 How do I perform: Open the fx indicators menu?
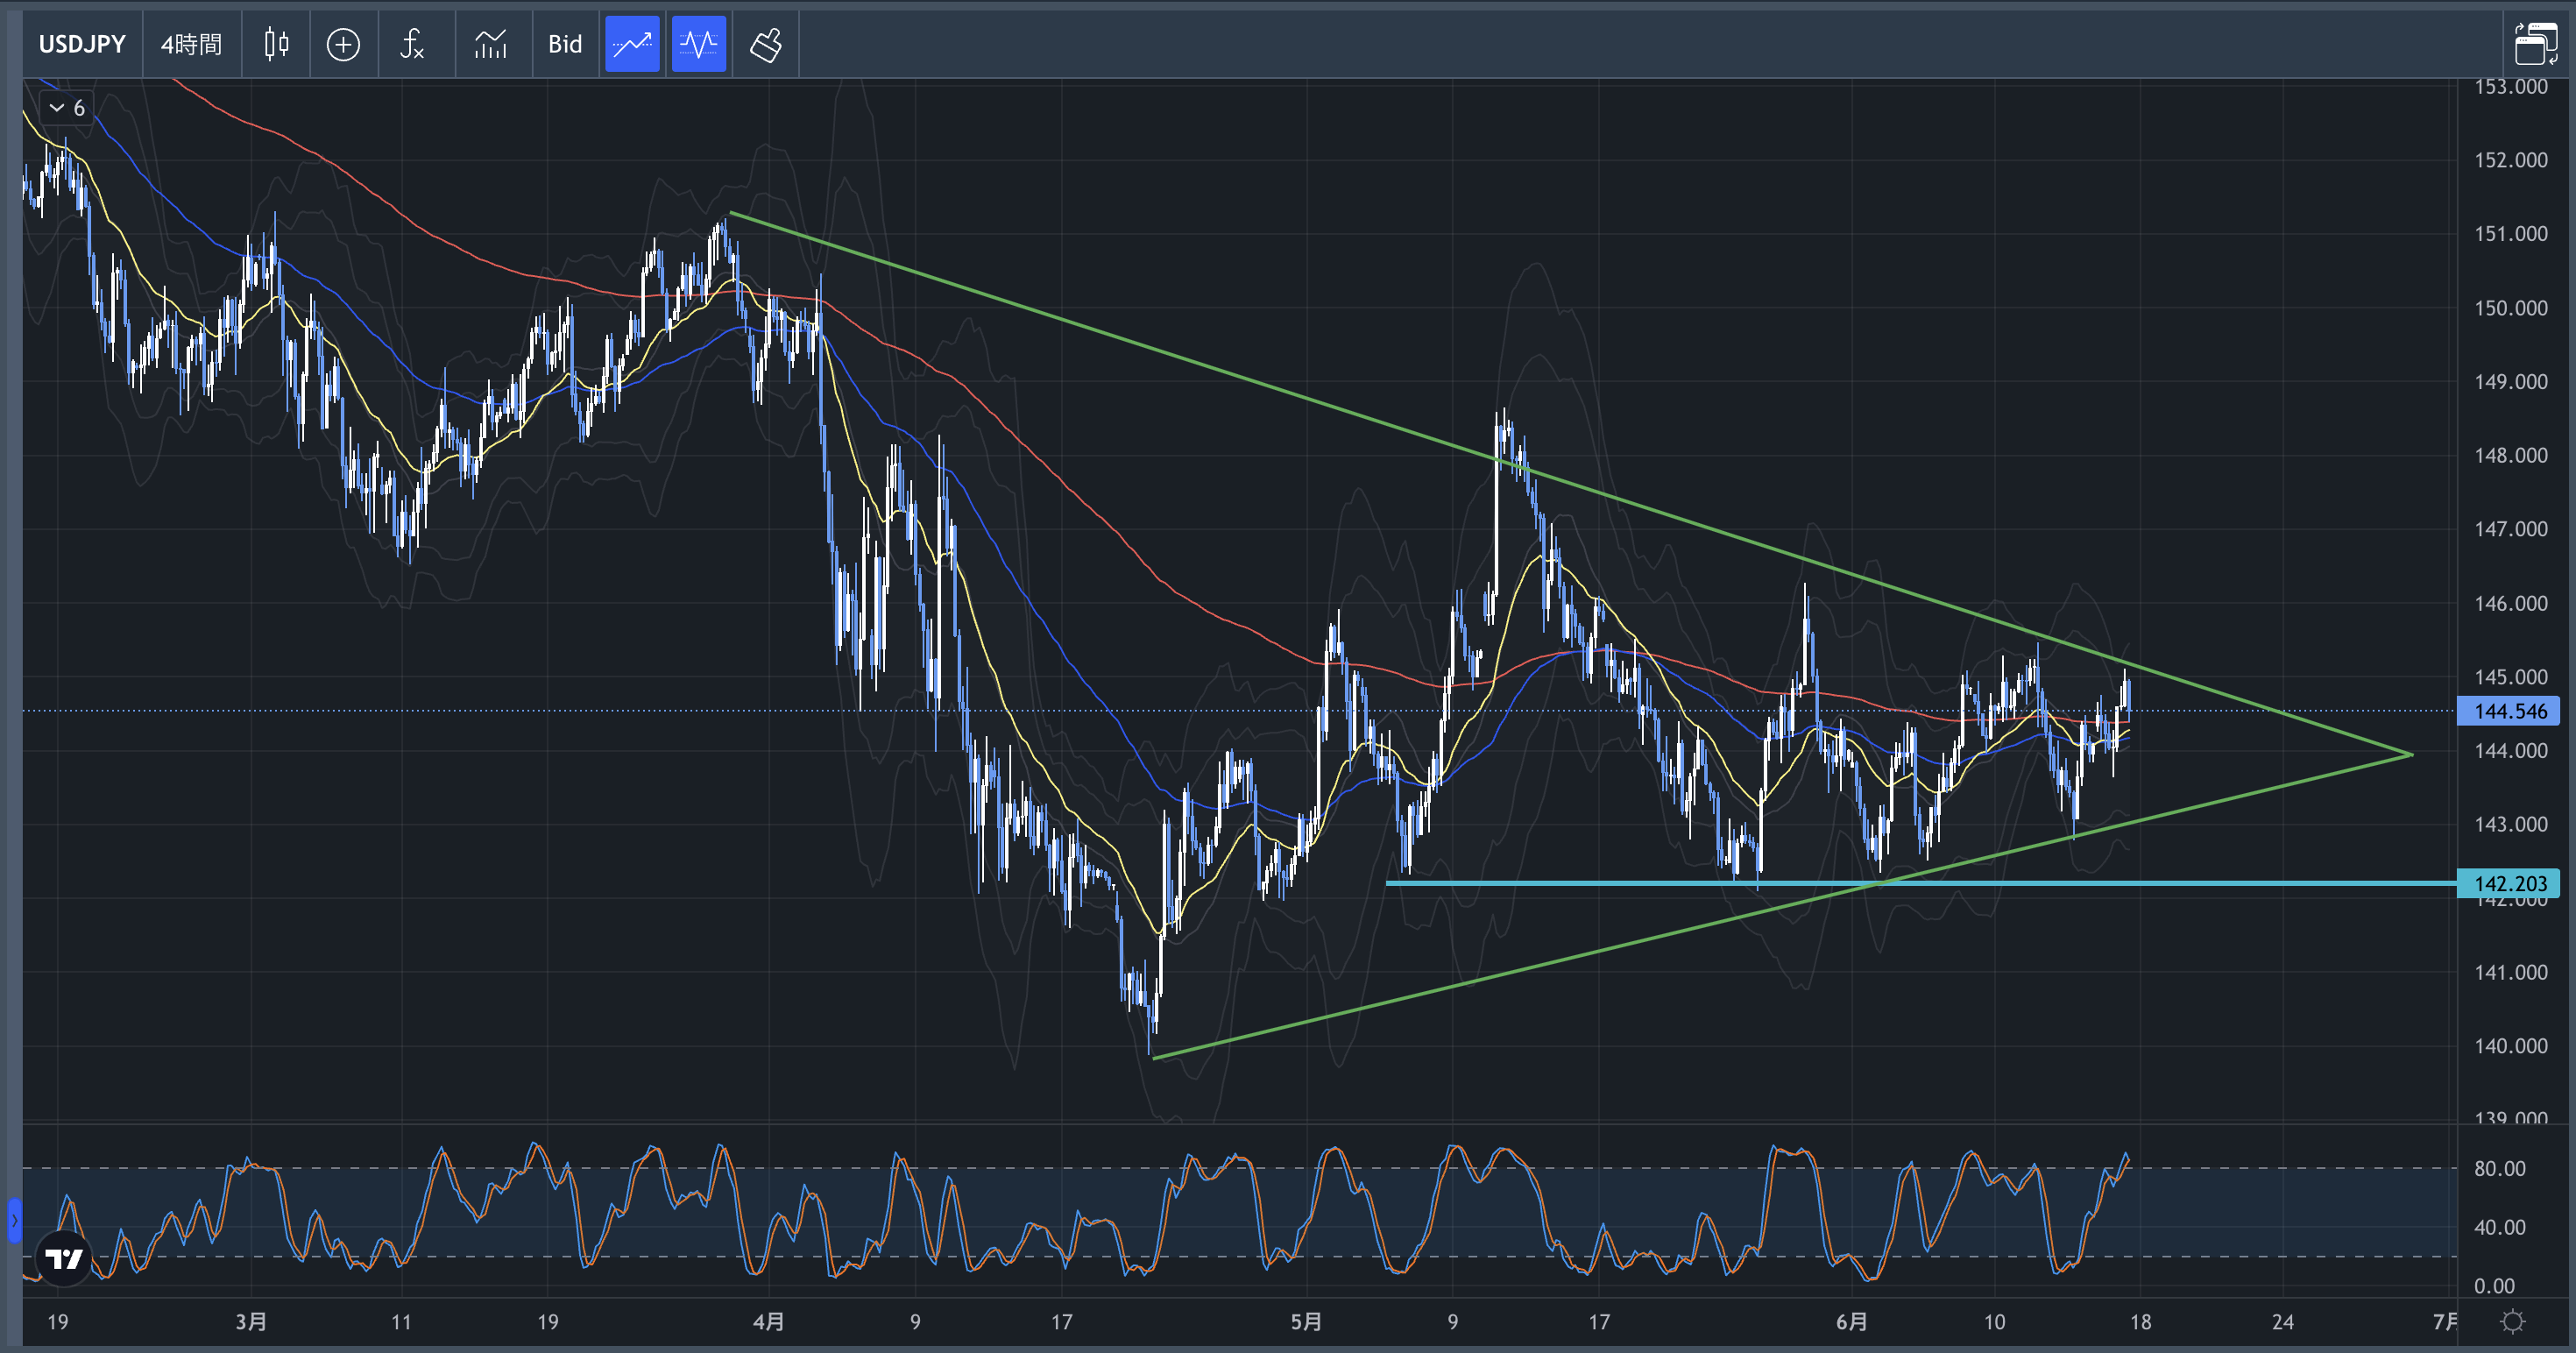pos(412,44)
